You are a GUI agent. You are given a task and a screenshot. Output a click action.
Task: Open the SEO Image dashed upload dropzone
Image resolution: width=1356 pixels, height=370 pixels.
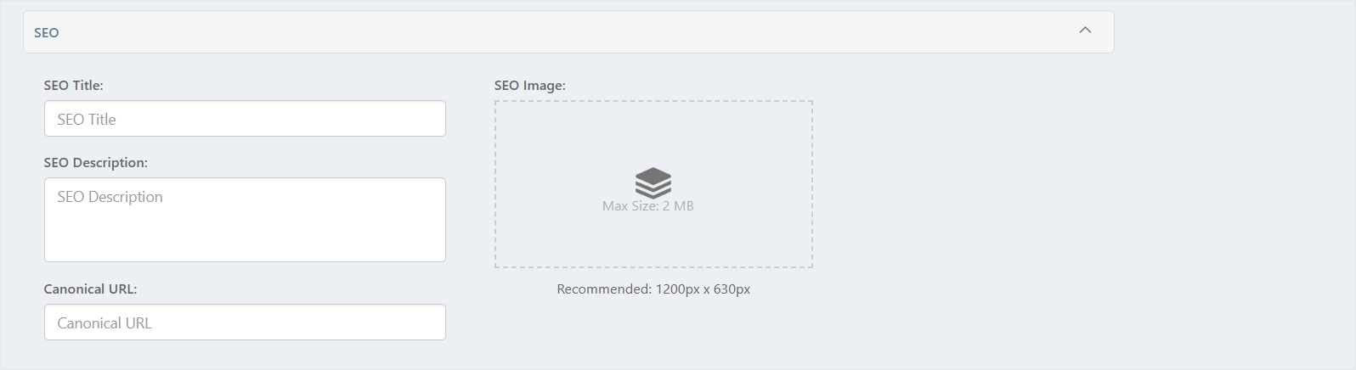click(653, 184)
